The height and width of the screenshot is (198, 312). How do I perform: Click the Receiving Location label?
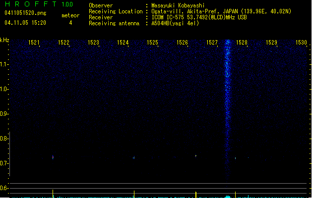click(116, 11)
